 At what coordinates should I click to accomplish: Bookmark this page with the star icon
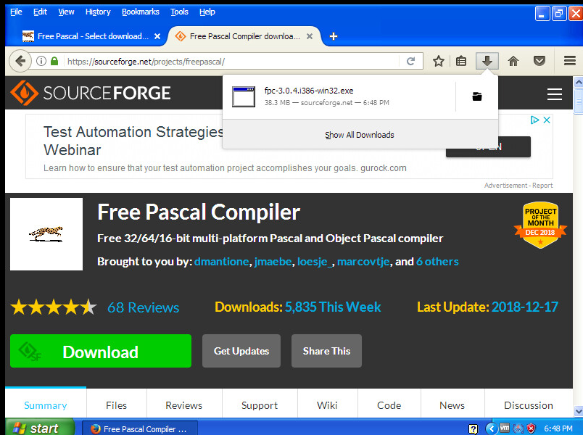click(x=439, y=61)
